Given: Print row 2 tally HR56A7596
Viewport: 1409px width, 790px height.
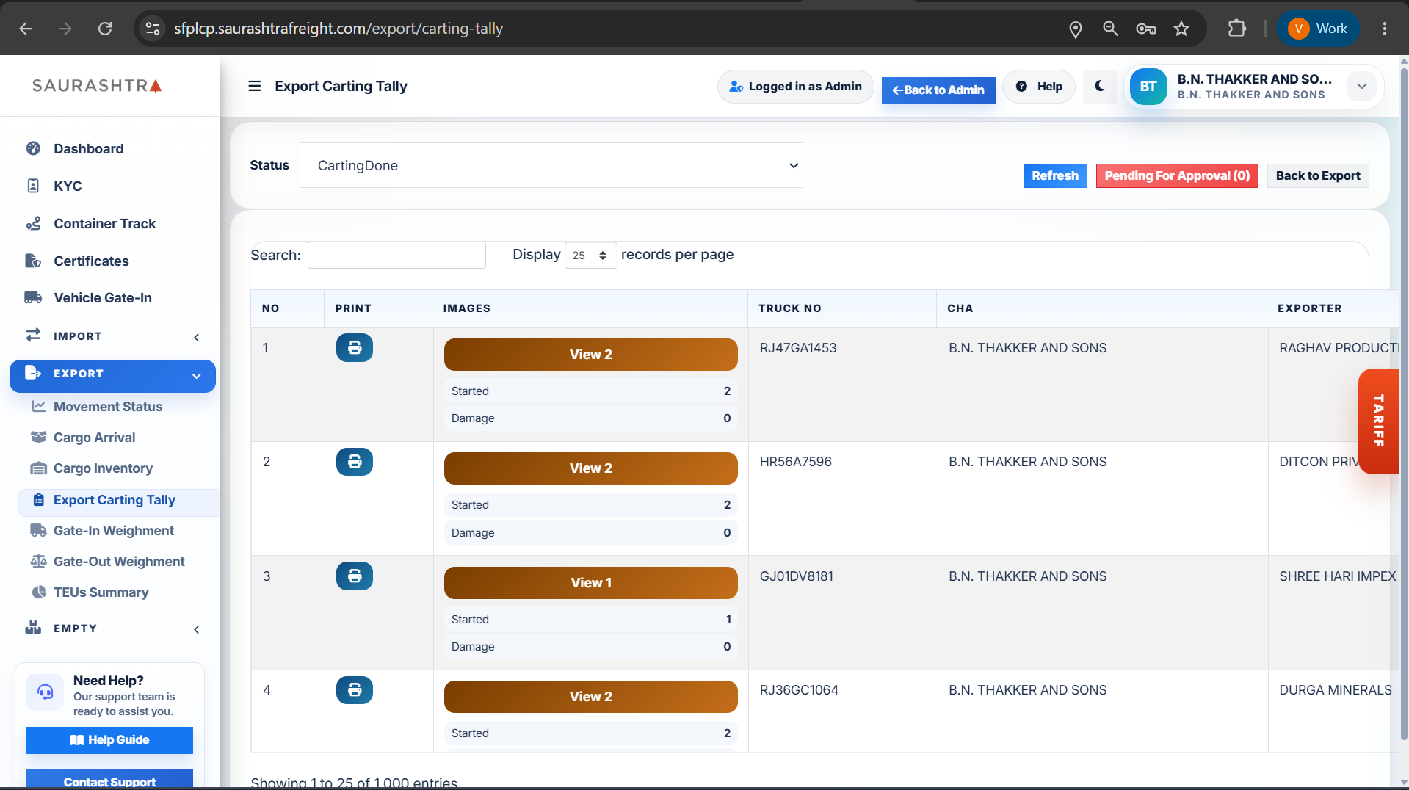Looking at the screenshot, I should [x=355, y=462].
